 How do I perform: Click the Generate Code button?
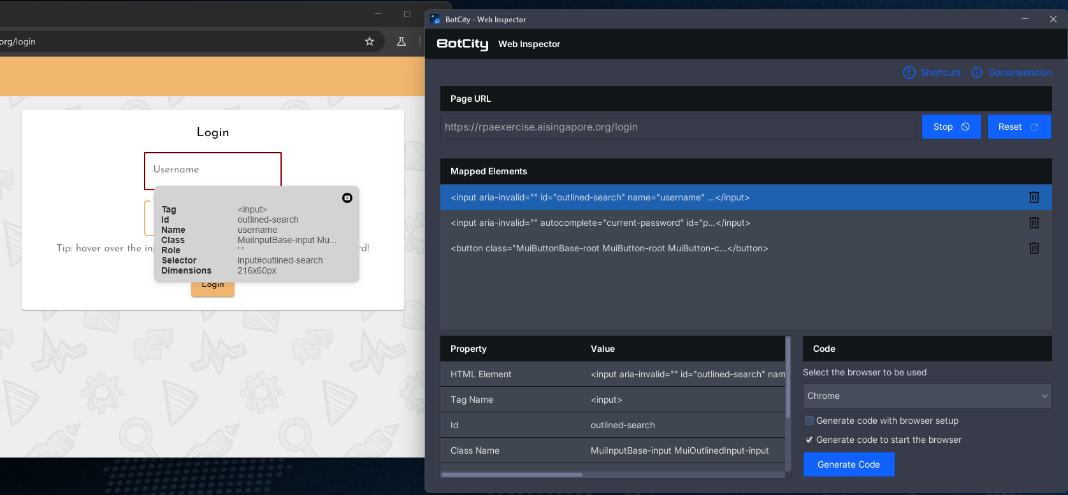pos(848,464)
